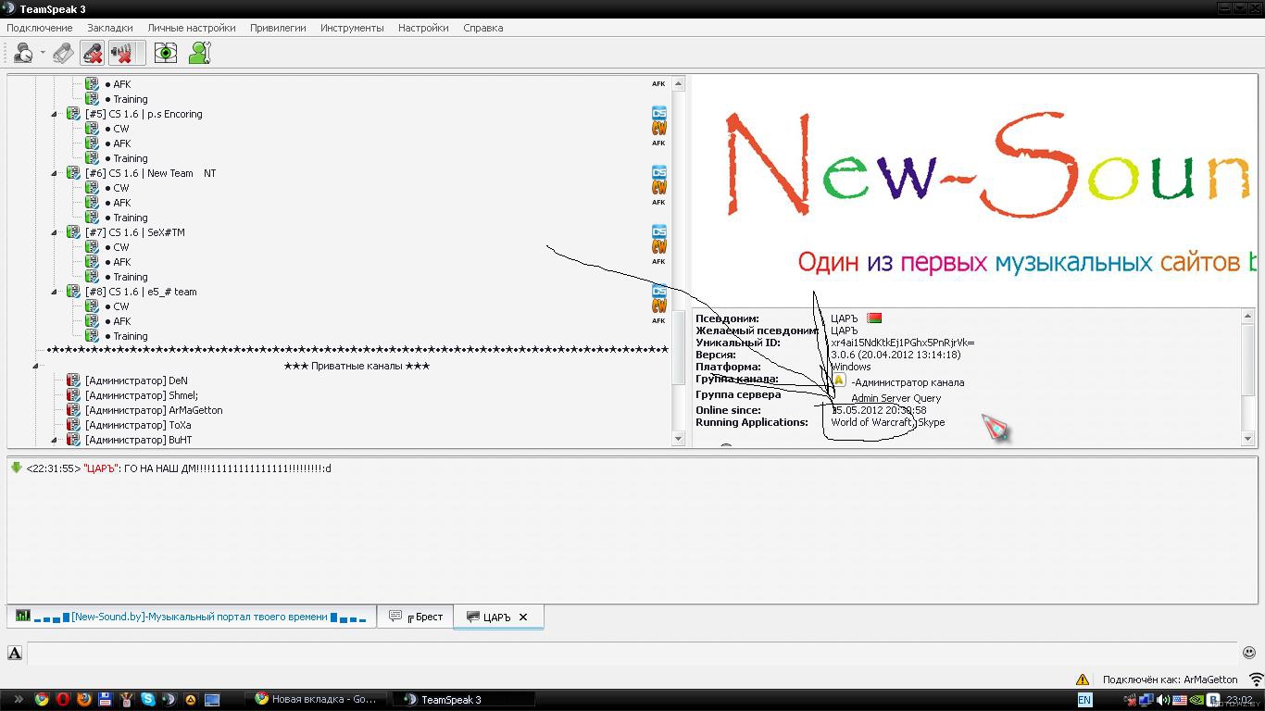The image size is (1265, 711).
Task: Click the yellow warning icon in status bar
Action: point(1082,680)
